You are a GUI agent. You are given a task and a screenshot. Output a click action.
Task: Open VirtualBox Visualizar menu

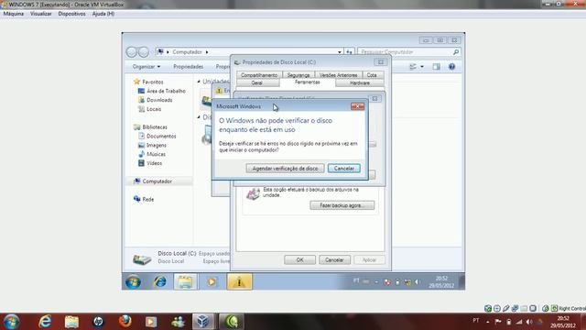coord(41,14)
